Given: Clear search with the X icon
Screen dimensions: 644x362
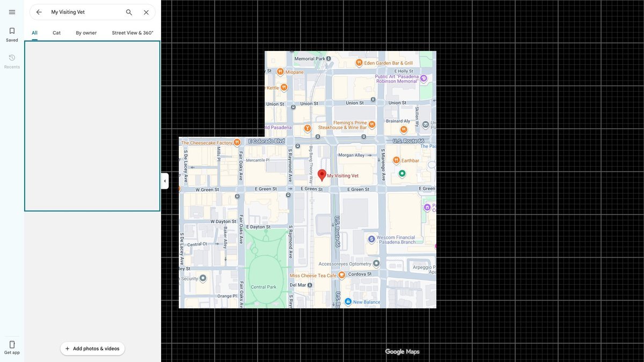Looking at the screenshot, I should tap(146, 12).
